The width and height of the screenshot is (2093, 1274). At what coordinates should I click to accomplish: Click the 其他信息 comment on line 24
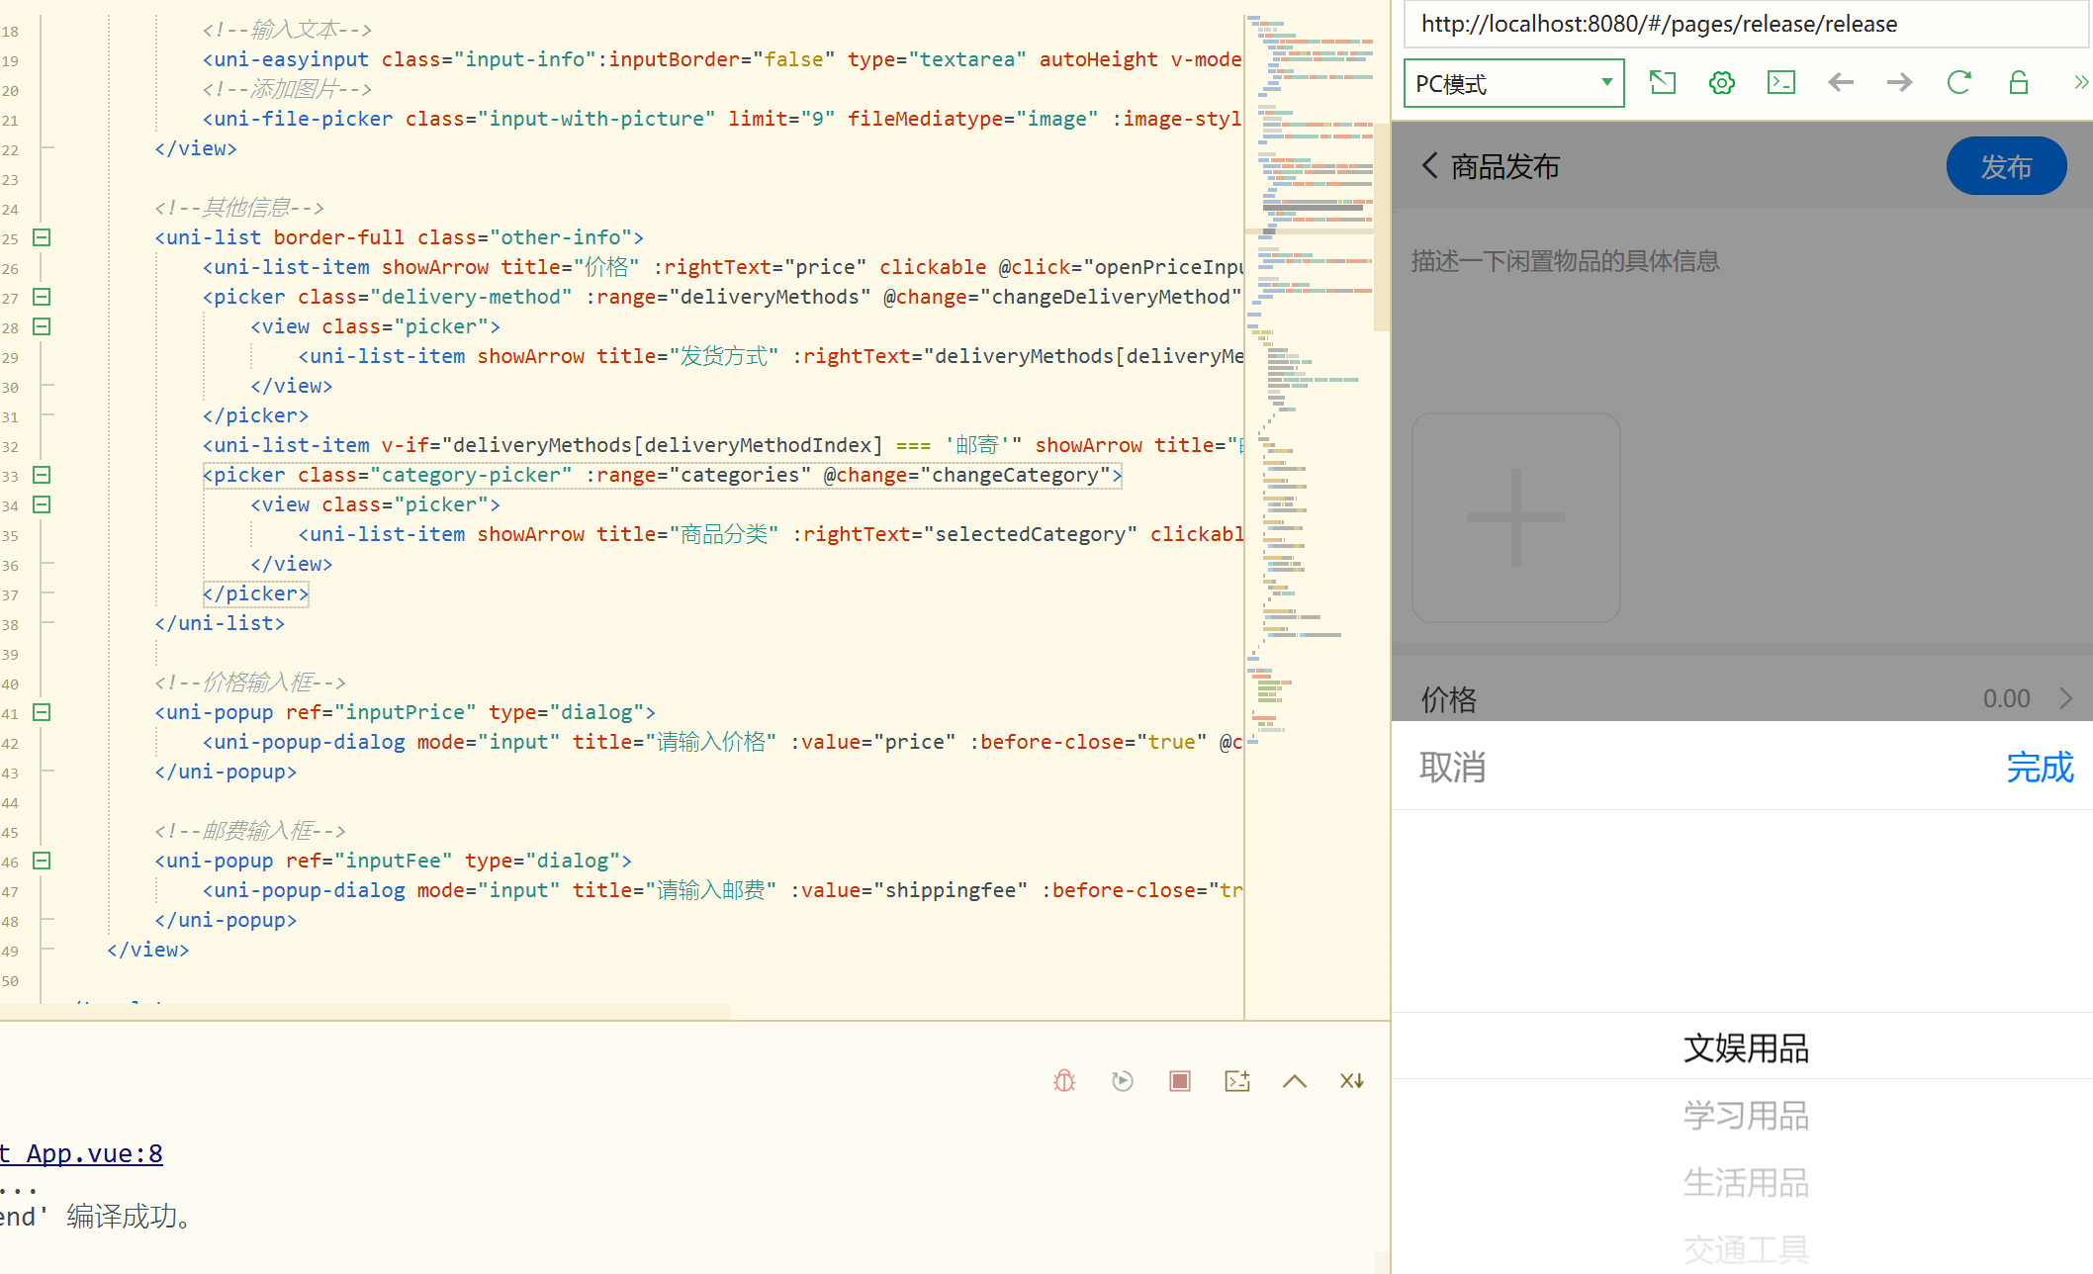pos(239,208)
